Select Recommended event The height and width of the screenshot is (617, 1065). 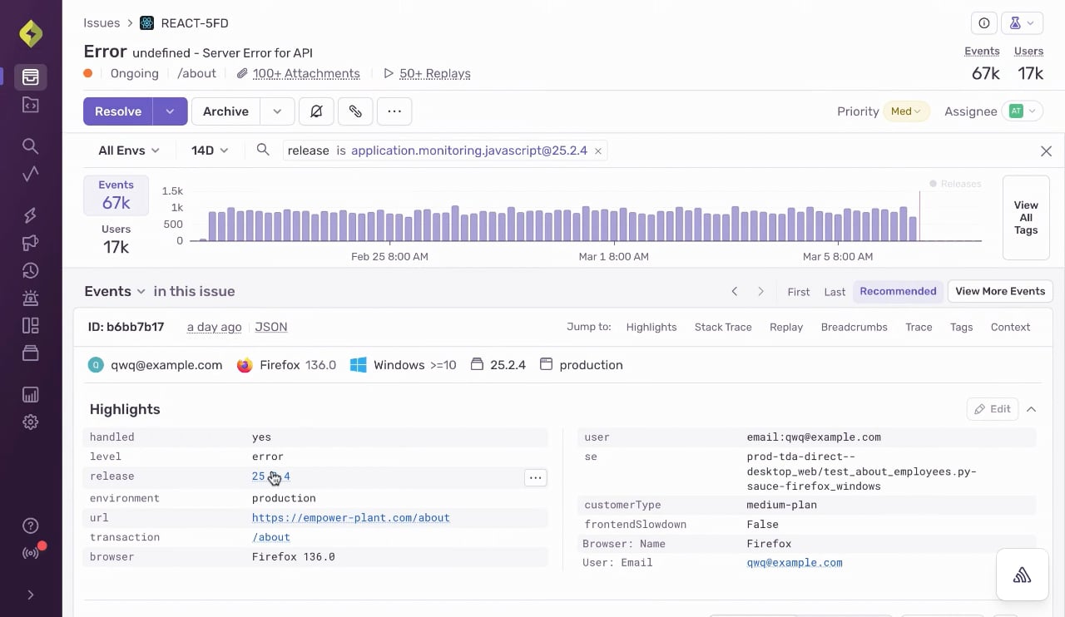pyautogui.click(x=898, y=291)
